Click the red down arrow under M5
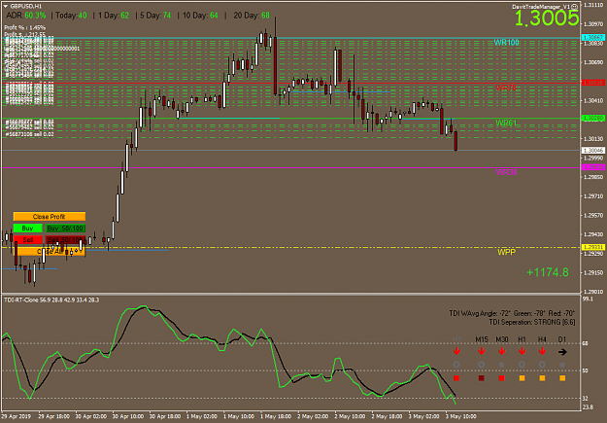This screenshot has width=607, height=423. 456,351
